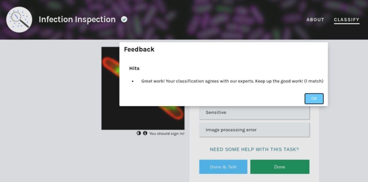Click the Great work feedback message
Viewport: 368px width, 182px height.
[232, 81]
